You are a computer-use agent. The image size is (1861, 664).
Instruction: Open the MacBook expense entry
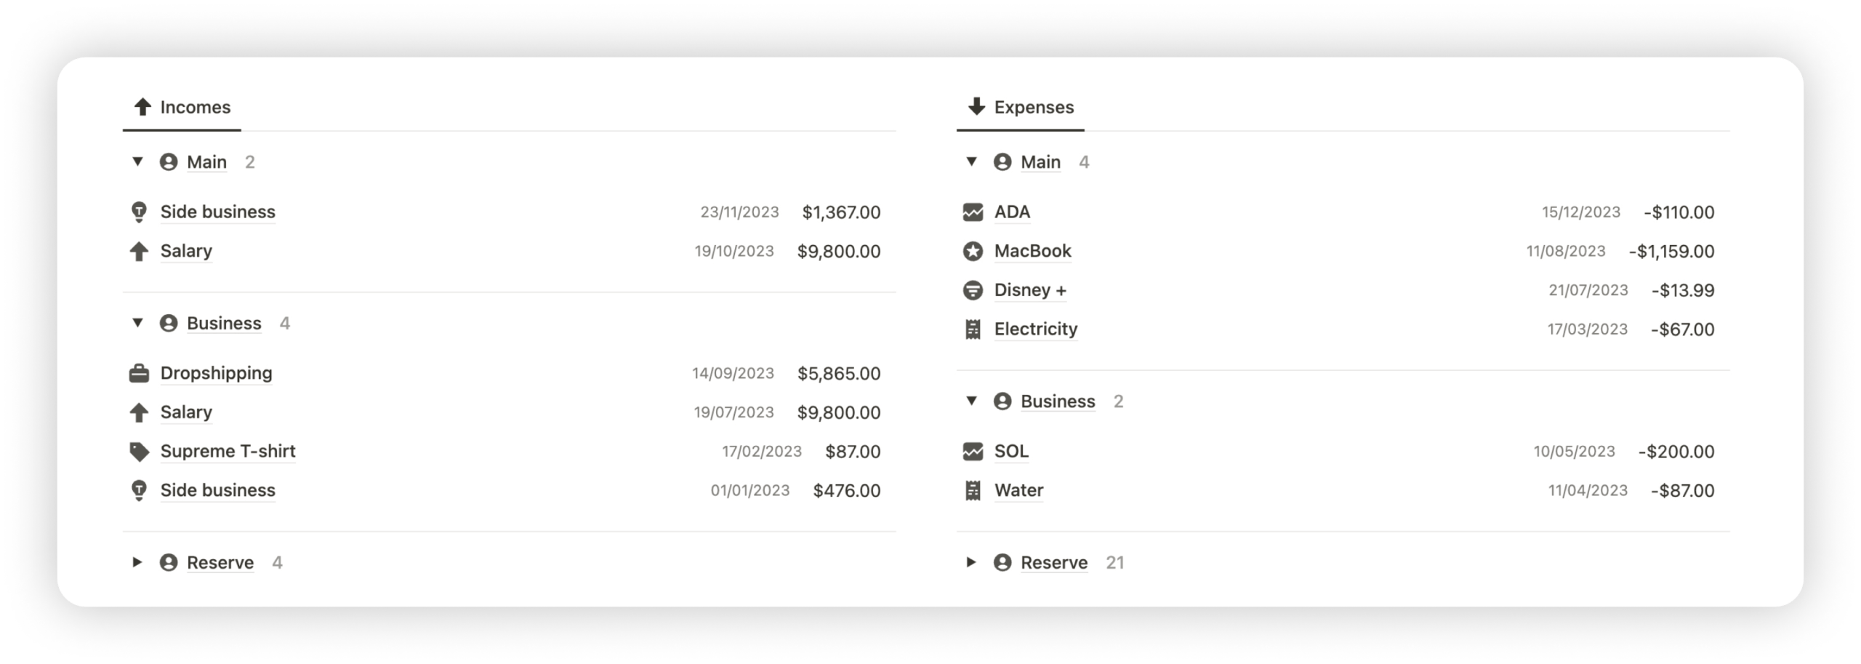point(1032,251)
